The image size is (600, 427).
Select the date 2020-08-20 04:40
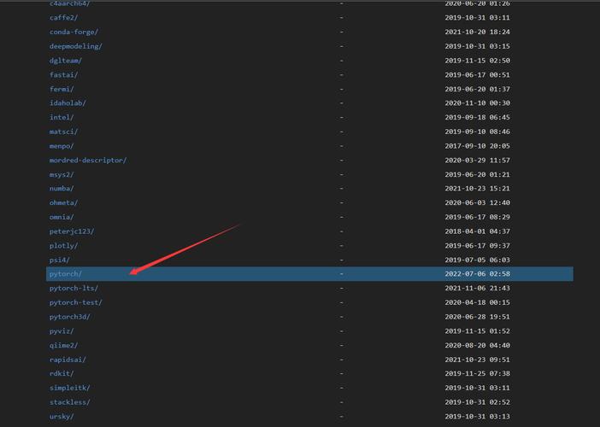tap(477, 346)
